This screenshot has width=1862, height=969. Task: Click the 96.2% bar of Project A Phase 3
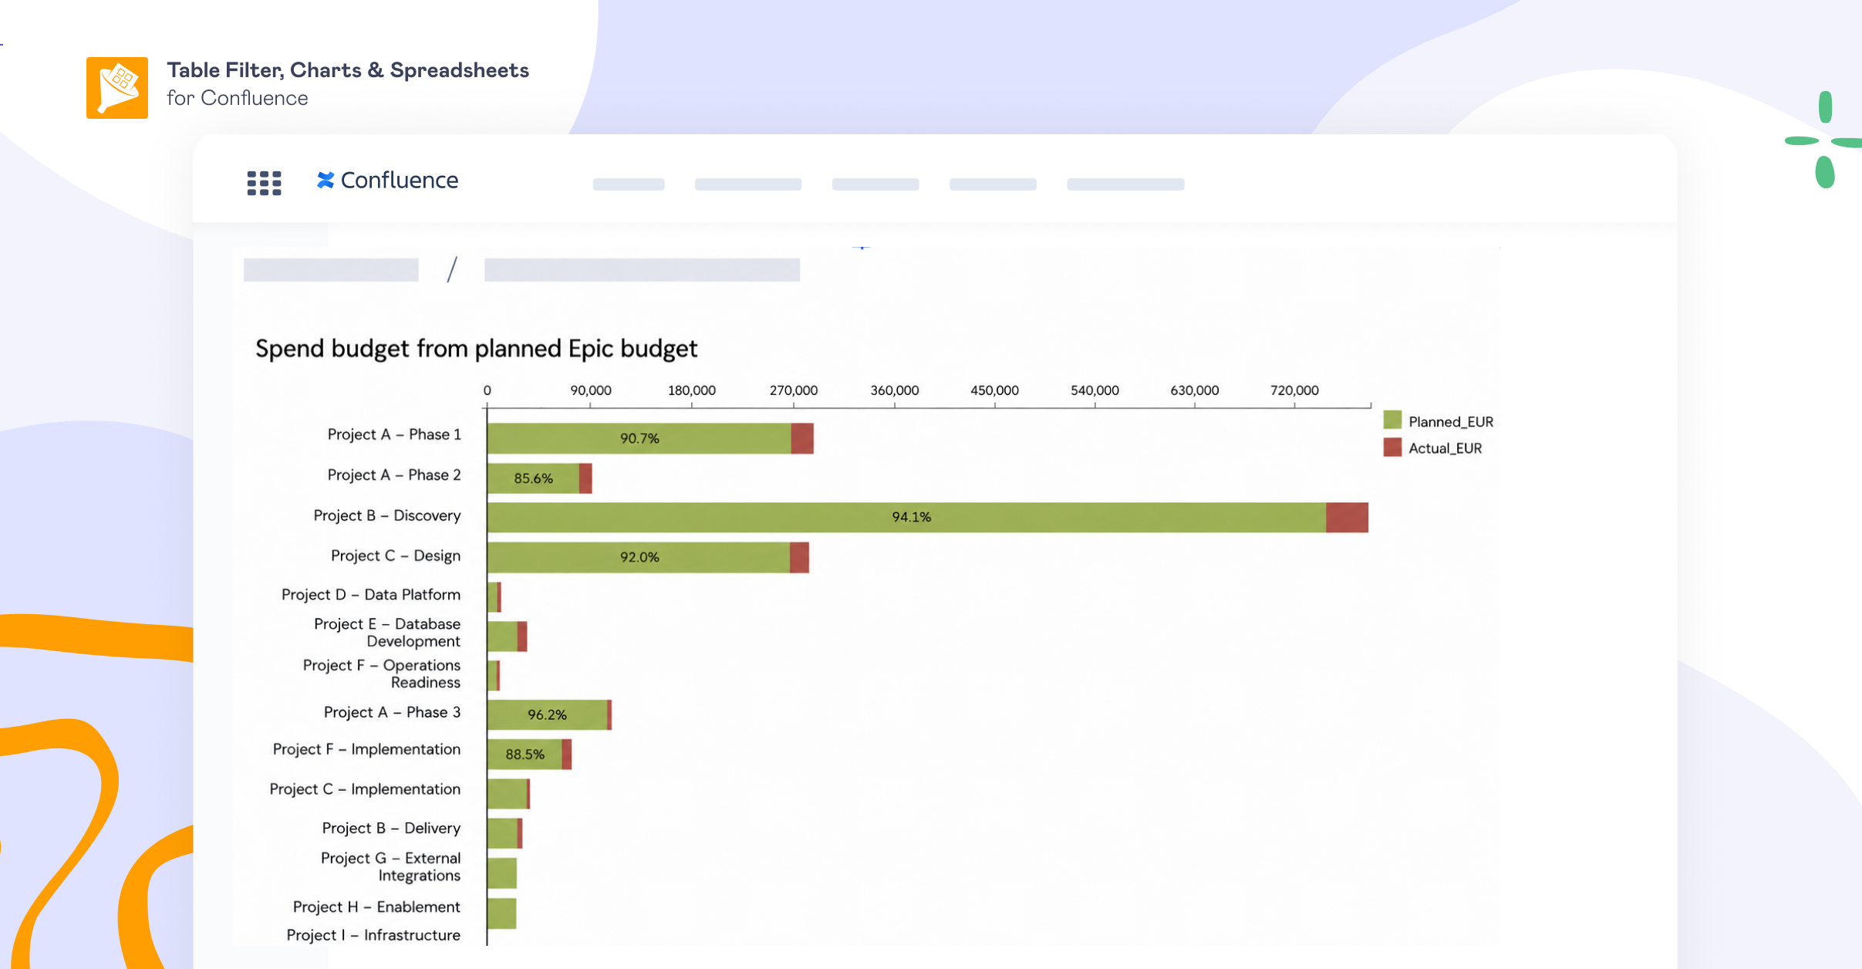(x=548, y=714)
